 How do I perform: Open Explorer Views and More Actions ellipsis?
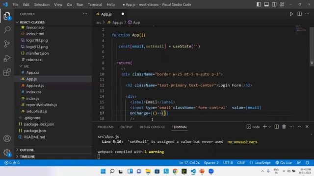[x=85, y=14]
